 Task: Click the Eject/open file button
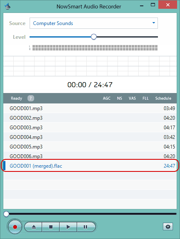(x=33, y=227)
